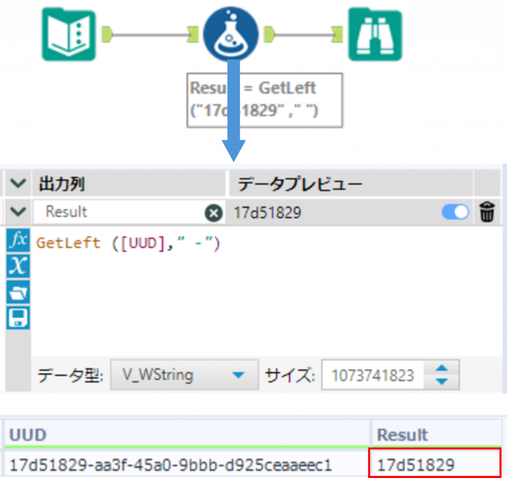Image resolution: width=507 pixels, height=478 pixels.
Task: Decrease size with stepper down arrow
Action: [x=443, y=381]
